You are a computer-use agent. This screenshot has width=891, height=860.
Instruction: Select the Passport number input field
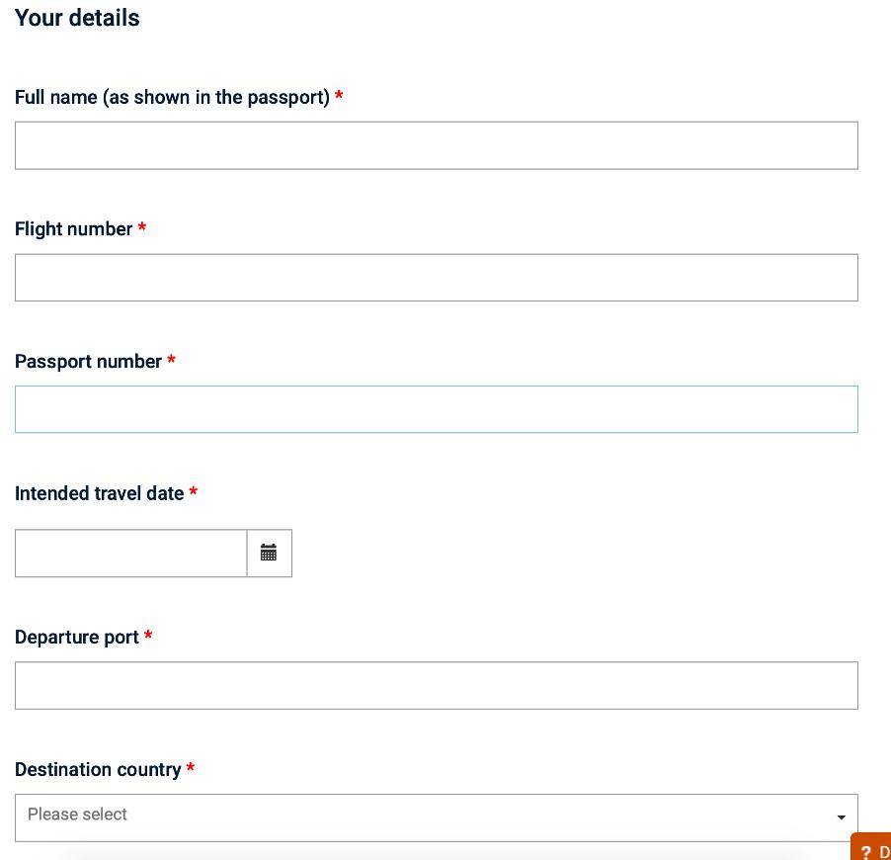point(436,409)
